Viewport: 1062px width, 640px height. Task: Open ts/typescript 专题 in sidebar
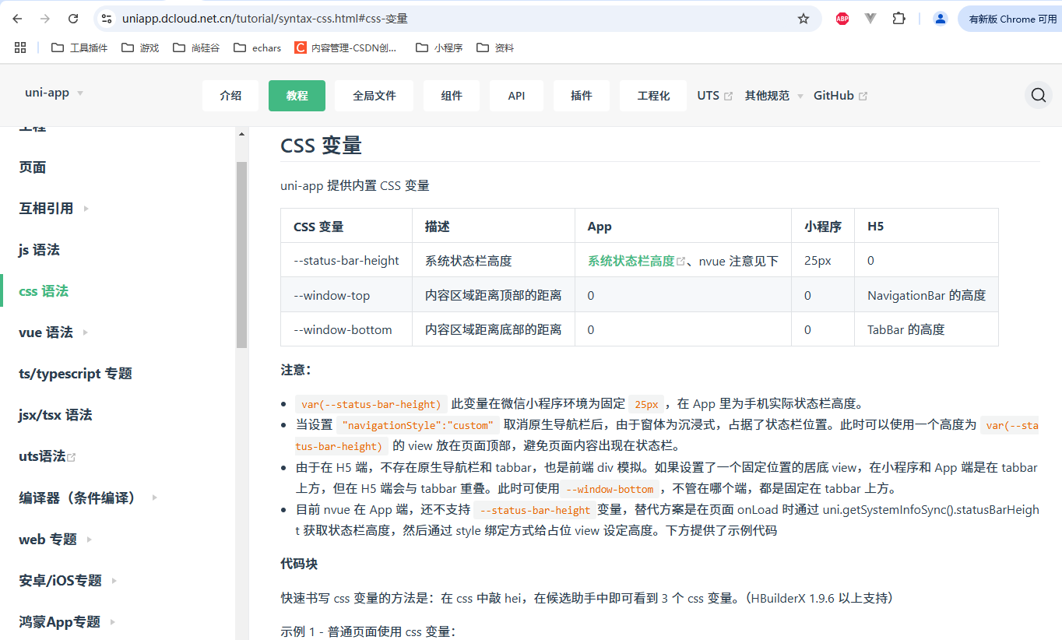click(x=76, y=374)
